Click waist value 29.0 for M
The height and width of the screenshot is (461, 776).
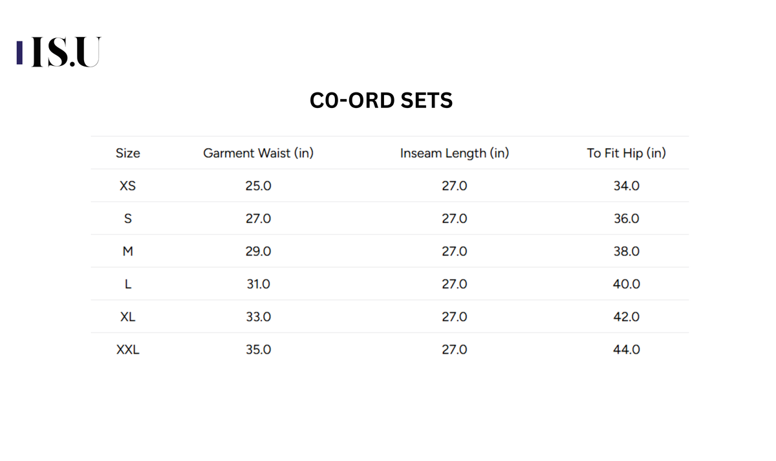coord(258,252)
